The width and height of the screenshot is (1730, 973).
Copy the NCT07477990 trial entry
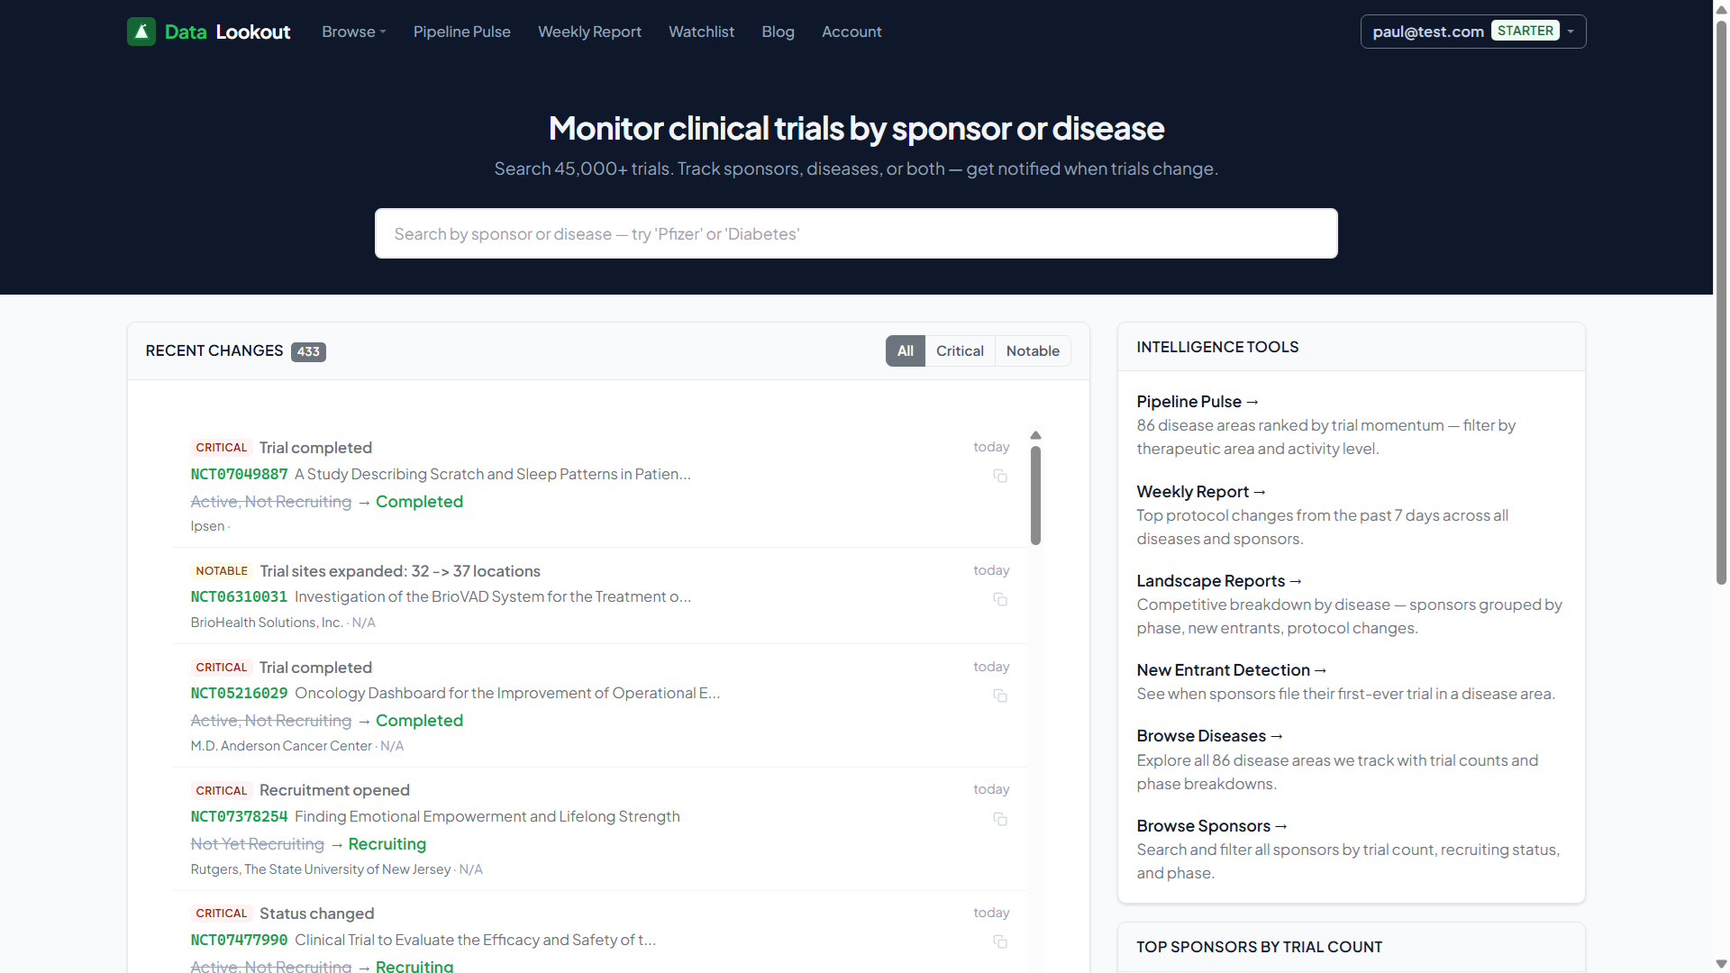coord(1000,941)
